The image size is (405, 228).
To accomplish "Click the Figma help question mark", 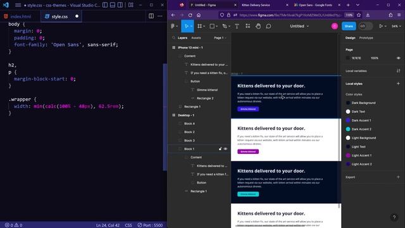I will point(394,217).
